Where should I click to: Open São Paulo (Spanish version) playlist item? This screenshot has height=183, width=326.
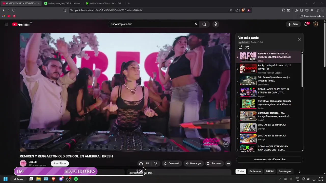(x=269, y=81)
